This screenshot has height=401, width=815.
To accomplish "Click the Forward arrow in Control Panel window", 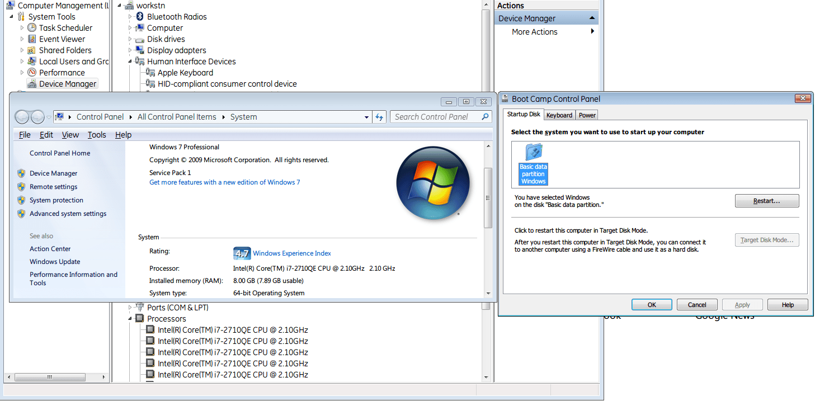I will coord(37,117).
